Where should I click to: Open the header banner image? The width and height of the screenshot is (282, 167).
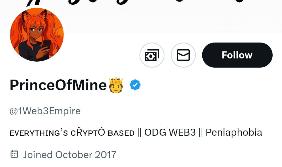point(141,16)
